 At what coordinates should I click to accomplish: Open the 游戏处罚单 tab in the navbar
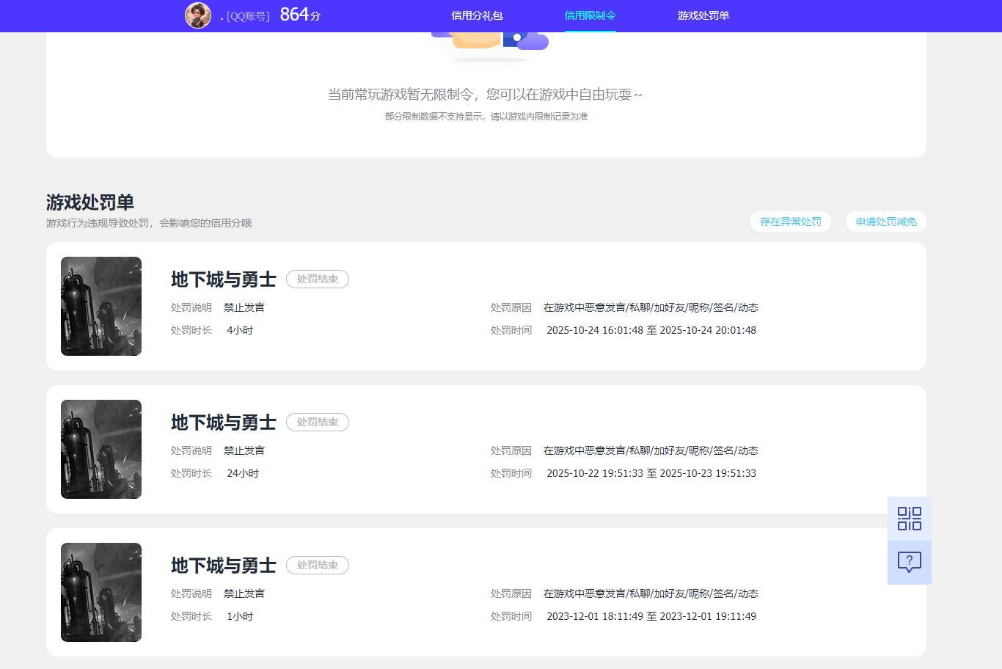[x=703, y=15]
